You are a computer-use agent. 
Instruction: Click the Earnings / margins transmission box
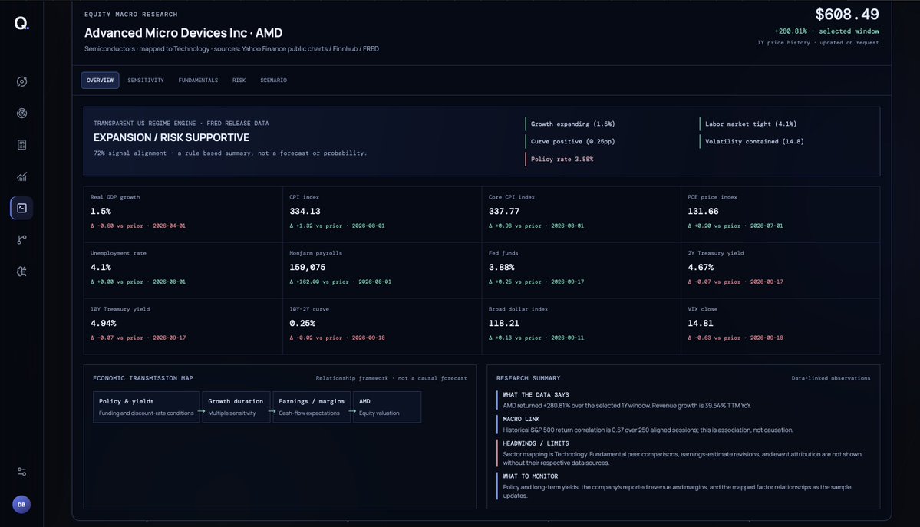[312, 407]
